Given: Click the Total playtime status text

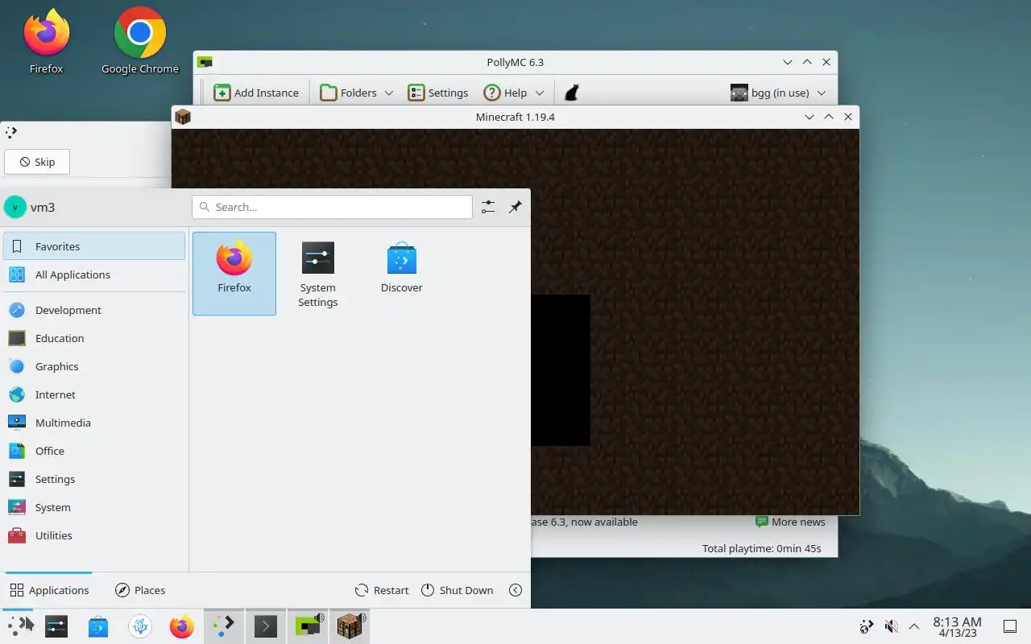Looking at the screenshot, I should 762,548.
